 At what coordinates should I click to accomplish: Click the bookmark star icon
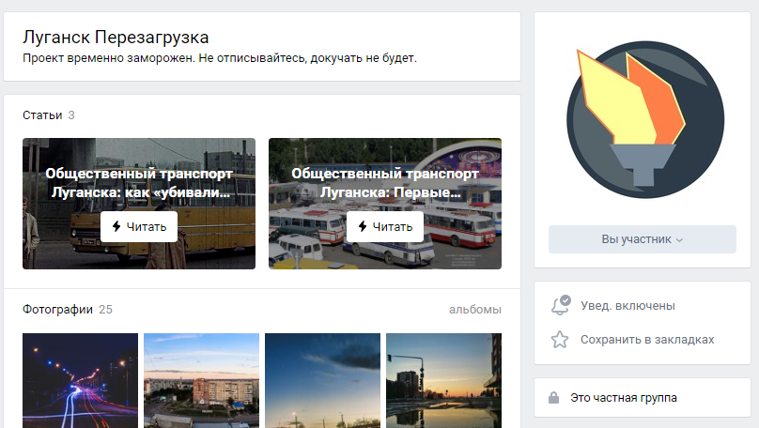[x=560, y=340]
